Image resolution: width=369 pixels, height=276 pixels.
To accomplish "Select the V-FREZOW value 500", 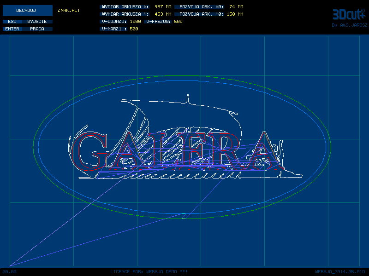I will tap(178, 22).
